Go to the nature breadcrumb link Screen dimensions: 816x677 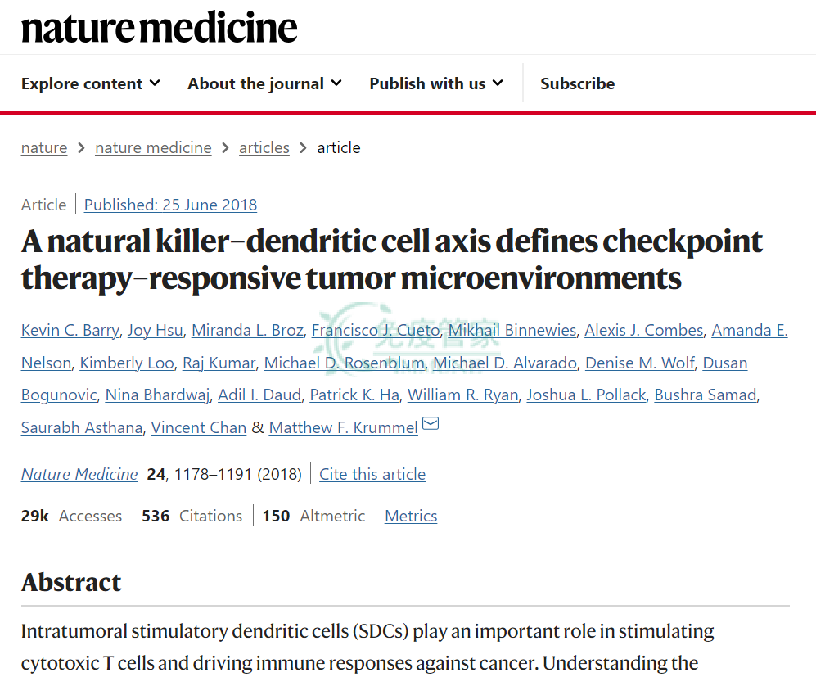pos(44,148)
